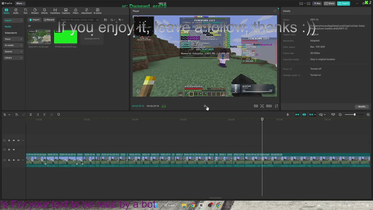The width and height of the screenshot is (373, 210).
Task: Open main track more options
Action: point(23,160)
